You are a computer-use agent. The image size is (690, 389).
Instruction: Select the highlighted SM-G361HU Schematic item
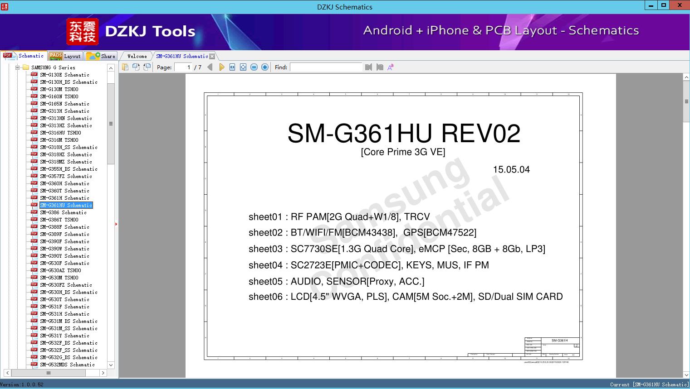click(x=66, y=205)
